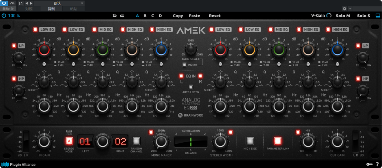This screenshot has width=382, height=168.
Task: Click the plugin Copy button
Action: (178, 16)
